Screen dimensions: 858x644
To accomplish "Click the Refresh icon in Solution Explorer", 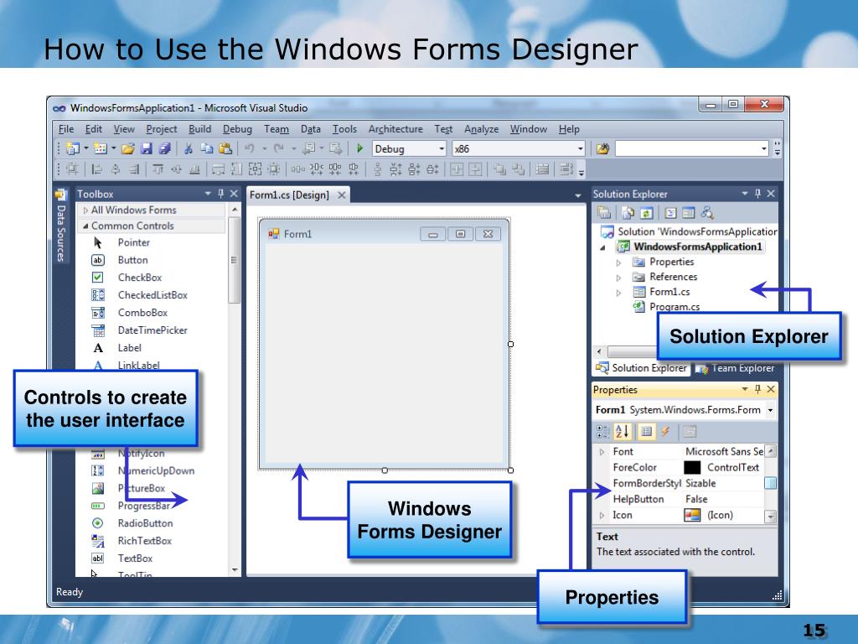I will 646,212.
